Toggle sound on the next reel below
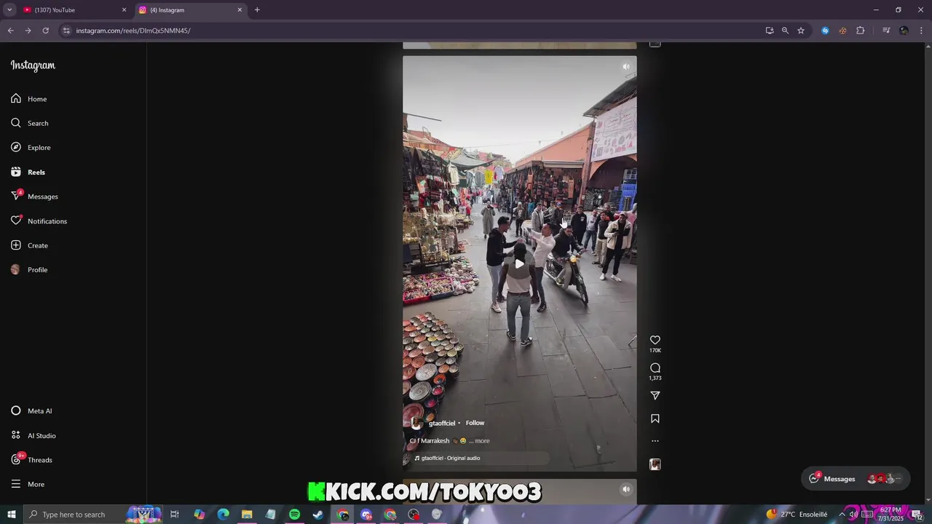 (x=625, y=489)
